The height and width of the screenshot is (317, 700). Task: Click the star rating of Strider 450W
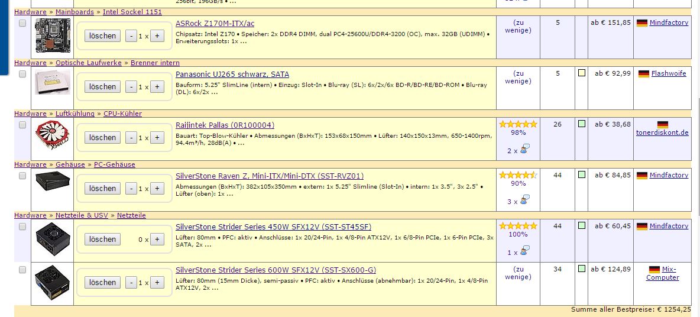[518, 226]
